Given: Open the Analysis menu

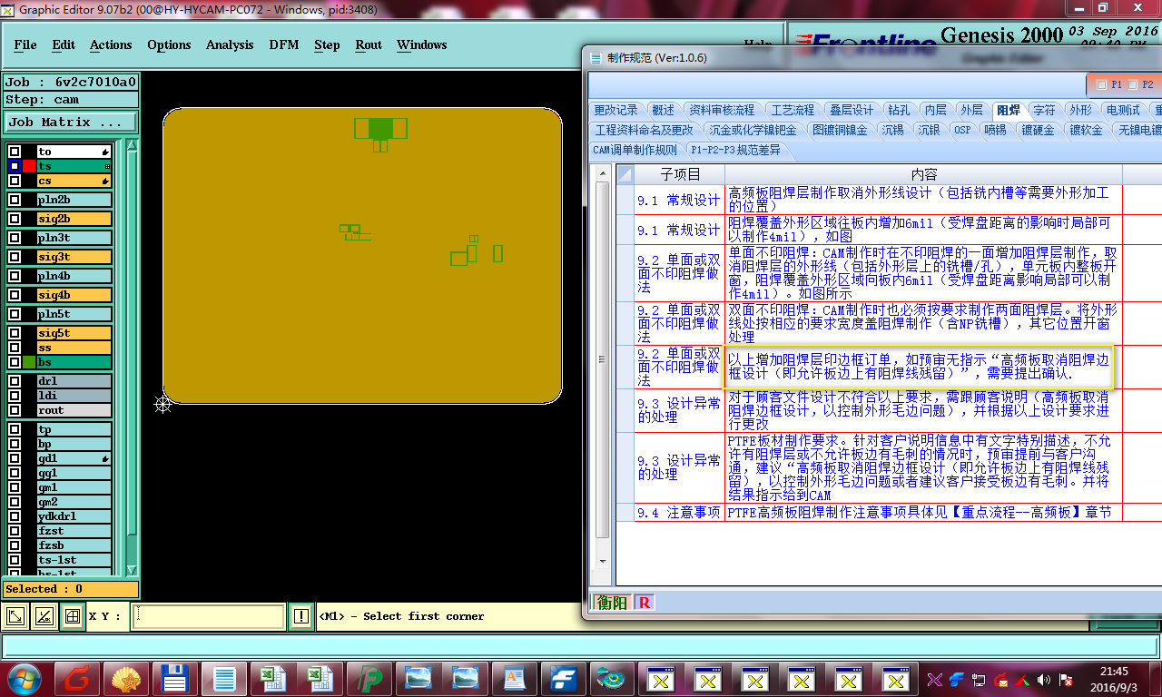Looking at the screenshot, I should click(230, 44).
